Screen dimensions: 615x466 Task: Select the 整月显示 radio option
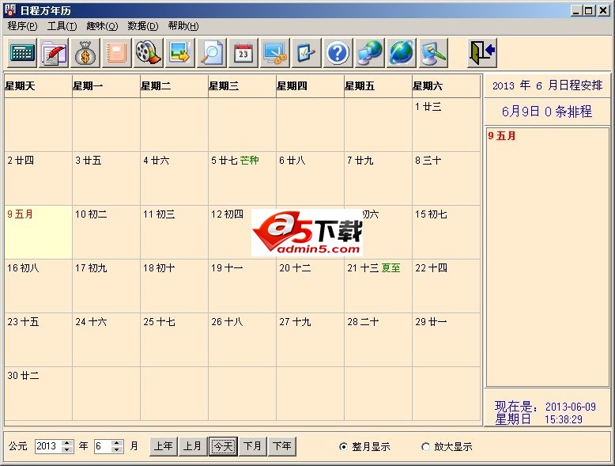tap(364, 447)
